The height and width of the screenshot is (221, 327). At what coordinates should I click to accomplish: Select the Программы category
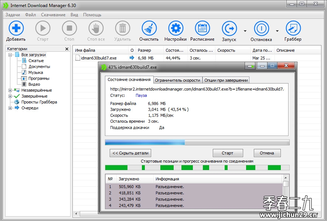click(39, 78)
